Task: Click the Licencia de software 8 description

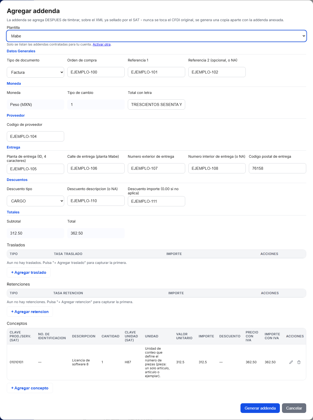Action: coord(81,362)
